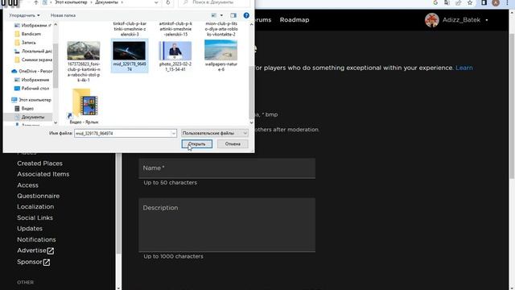Select the mid_329178_964974 space image thumbnail

point(129,51)
